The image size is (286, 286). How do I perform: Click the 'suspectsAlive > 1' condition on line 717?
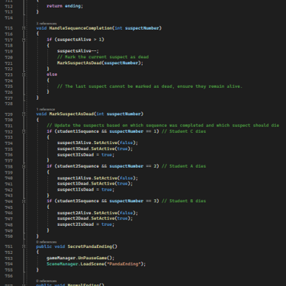point(79,40)
